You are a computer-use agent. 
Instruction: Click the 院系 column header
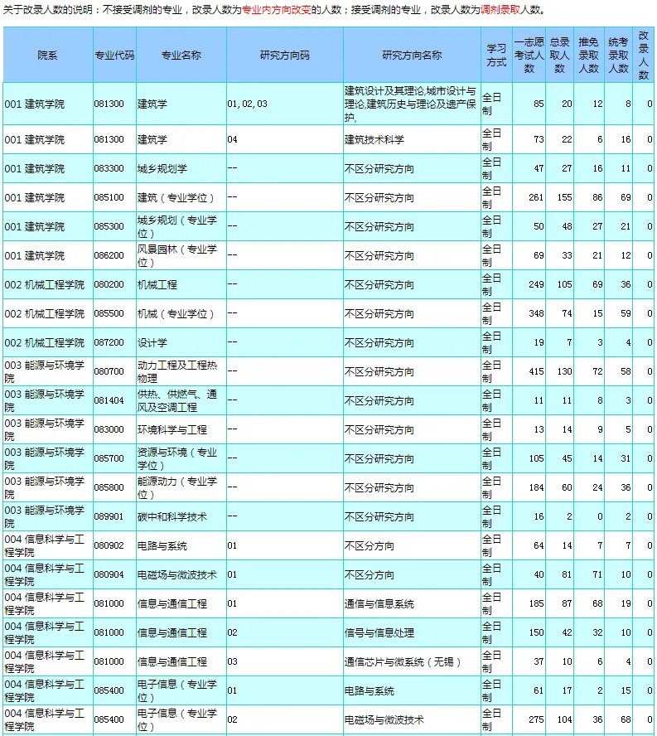pyautogui.click(x=48, y=56)
